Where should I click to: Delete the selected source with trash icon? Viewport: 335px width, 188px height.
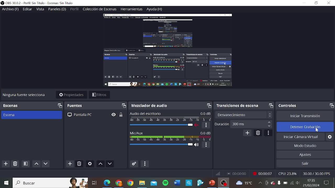(79, 164)
